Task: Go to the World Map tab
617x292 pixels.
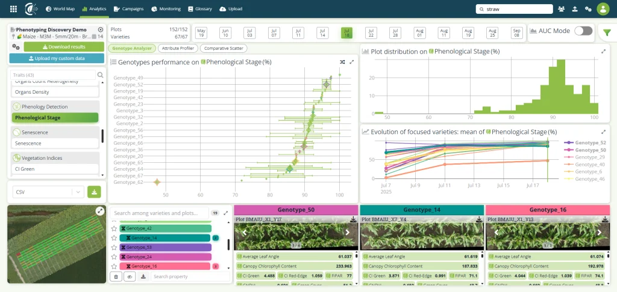Action: [60, 8]
